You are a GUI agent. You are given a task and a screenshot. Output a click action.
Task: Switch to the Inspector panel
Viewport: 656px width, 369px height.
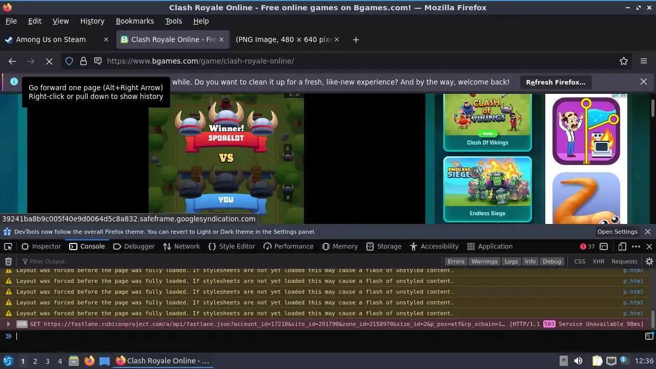41,247
